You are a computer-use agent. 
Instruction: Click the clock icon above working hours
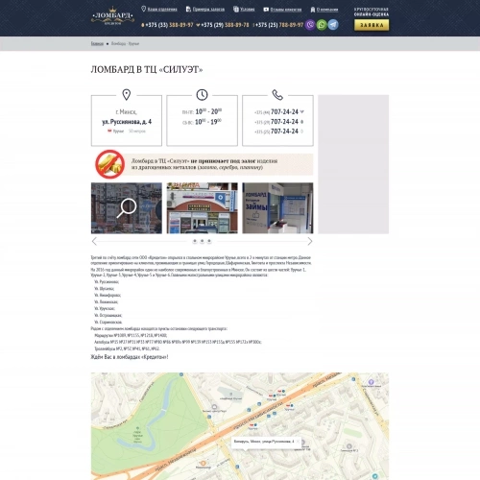click(202, 95)
